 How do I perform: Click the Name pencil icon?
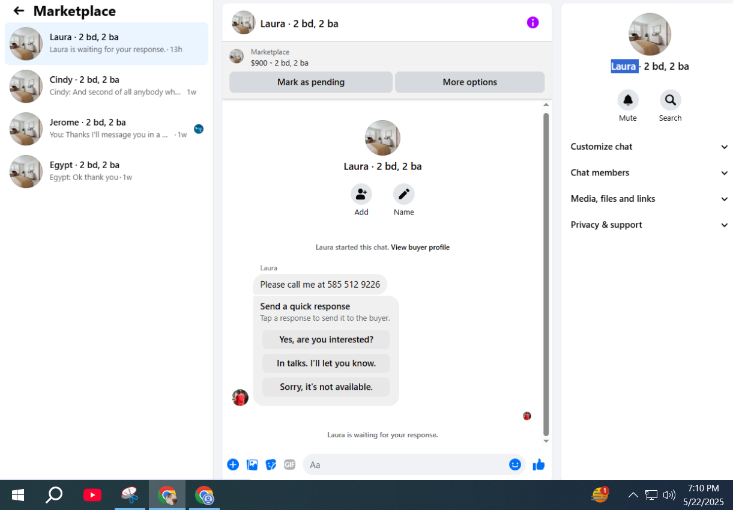pos(404,194)
